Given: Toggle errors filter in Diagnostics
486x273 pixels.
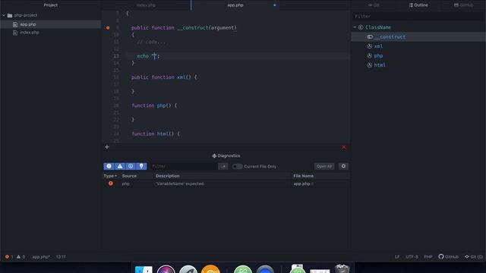Looking at the screenshot, I should (109, 166).
